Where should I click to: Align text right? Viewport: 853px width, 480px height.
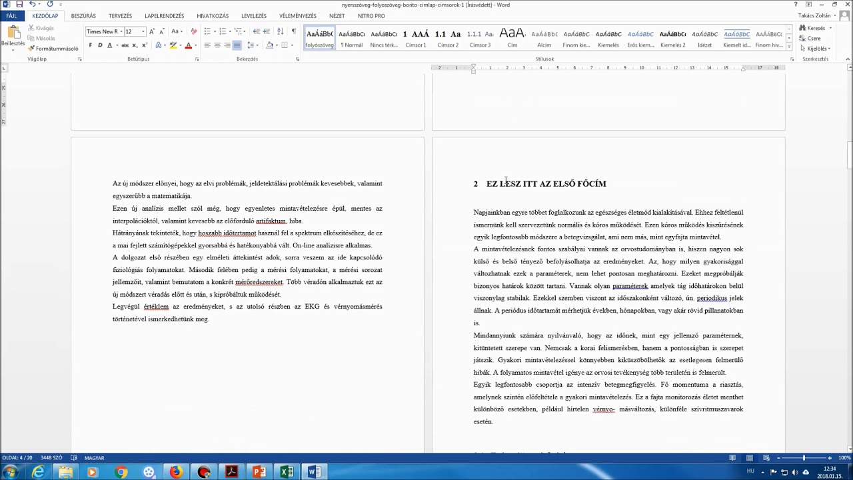(x=227, y=45)
